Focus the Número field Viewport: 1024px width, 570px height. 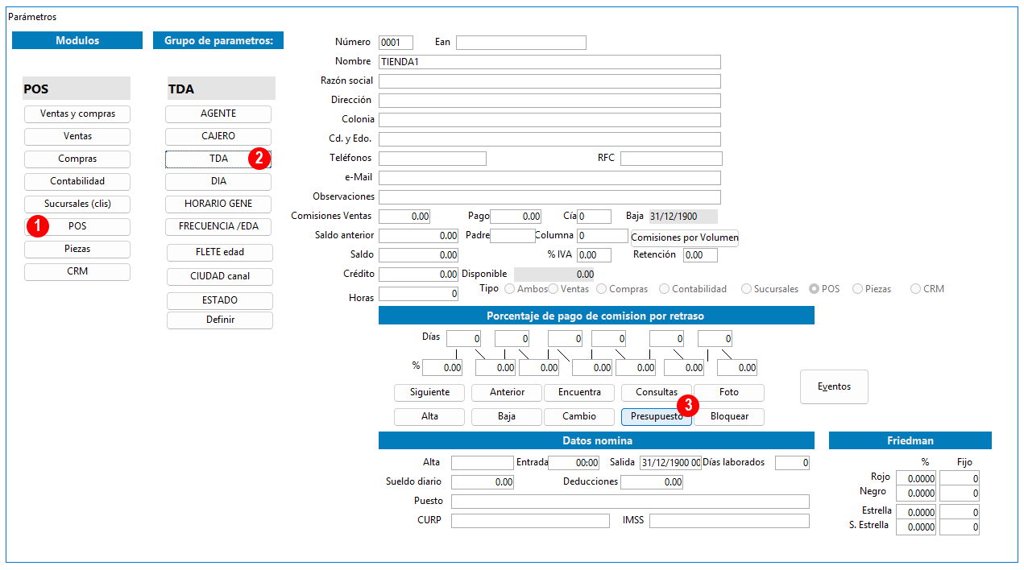coord(396,43)
